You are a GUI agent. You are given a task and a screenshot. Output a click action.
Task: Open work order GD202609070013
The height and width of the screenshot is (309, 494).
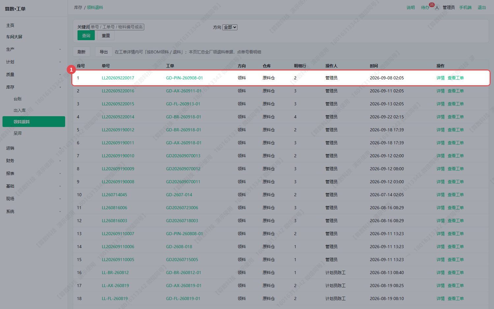(183, 156)
